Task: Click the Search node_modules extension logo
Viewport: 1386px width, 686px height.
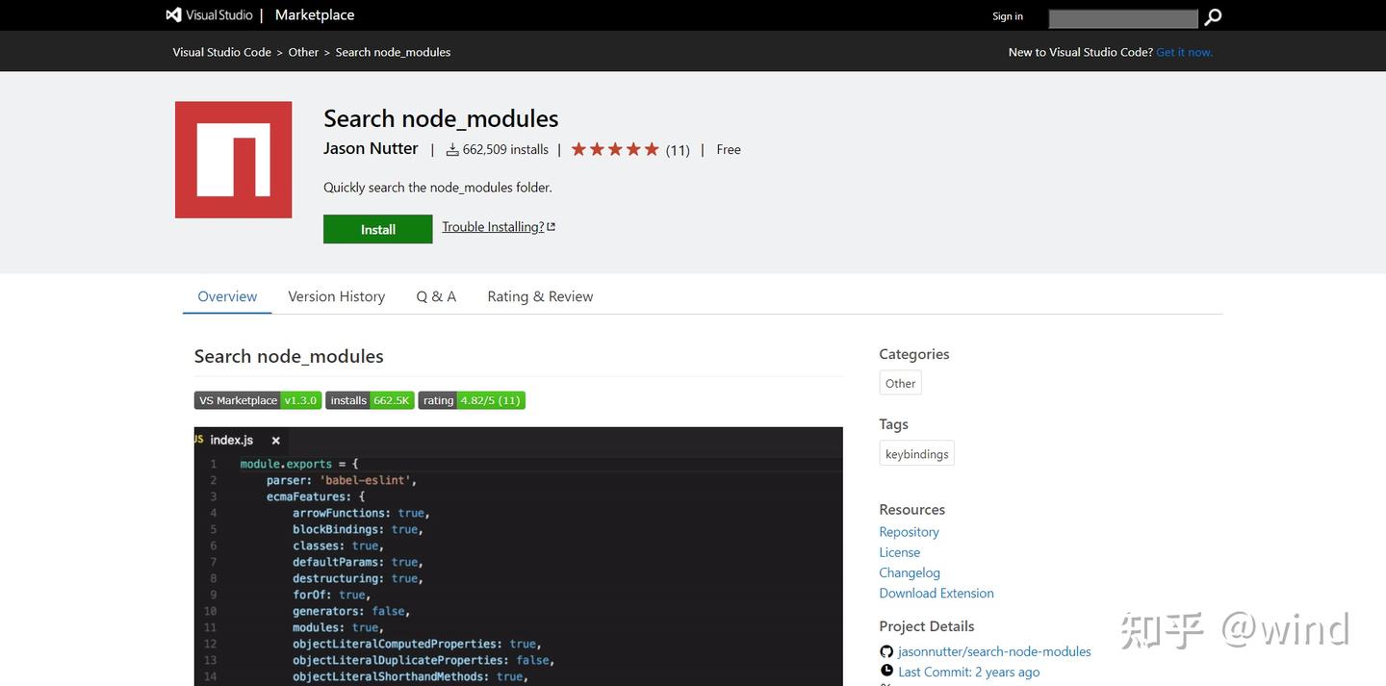Action: pyautogui.click(x=233, y=159)
